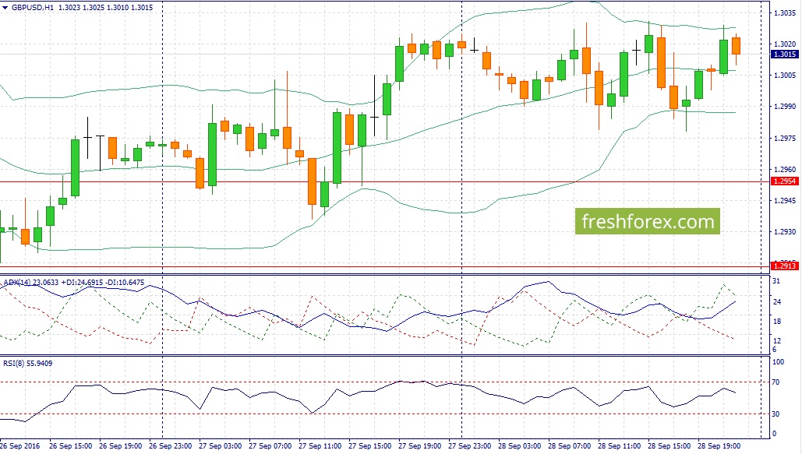Select the red 1.2954 price level tag
Viewport: 802px width, 454px height.
[785, 181]
